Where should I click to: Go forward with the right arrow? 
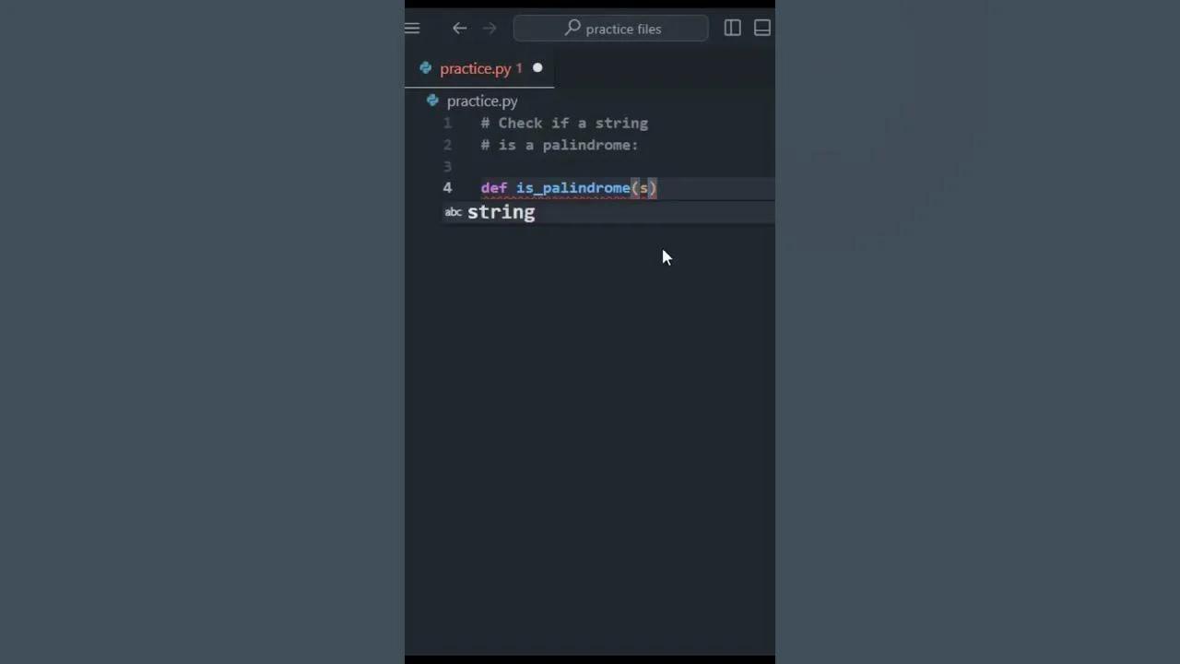490,29
